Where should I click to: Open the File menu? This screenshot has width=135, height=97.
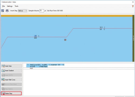coord(4,6)
